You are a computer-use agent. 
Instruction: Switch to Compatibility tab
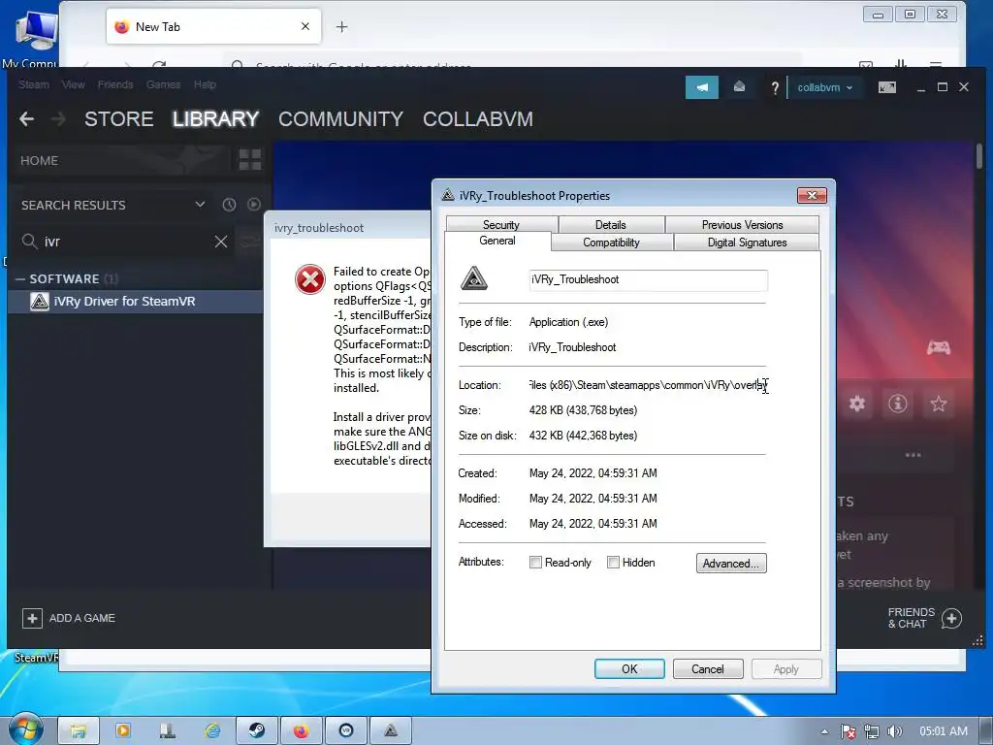[x=611, y=242]
